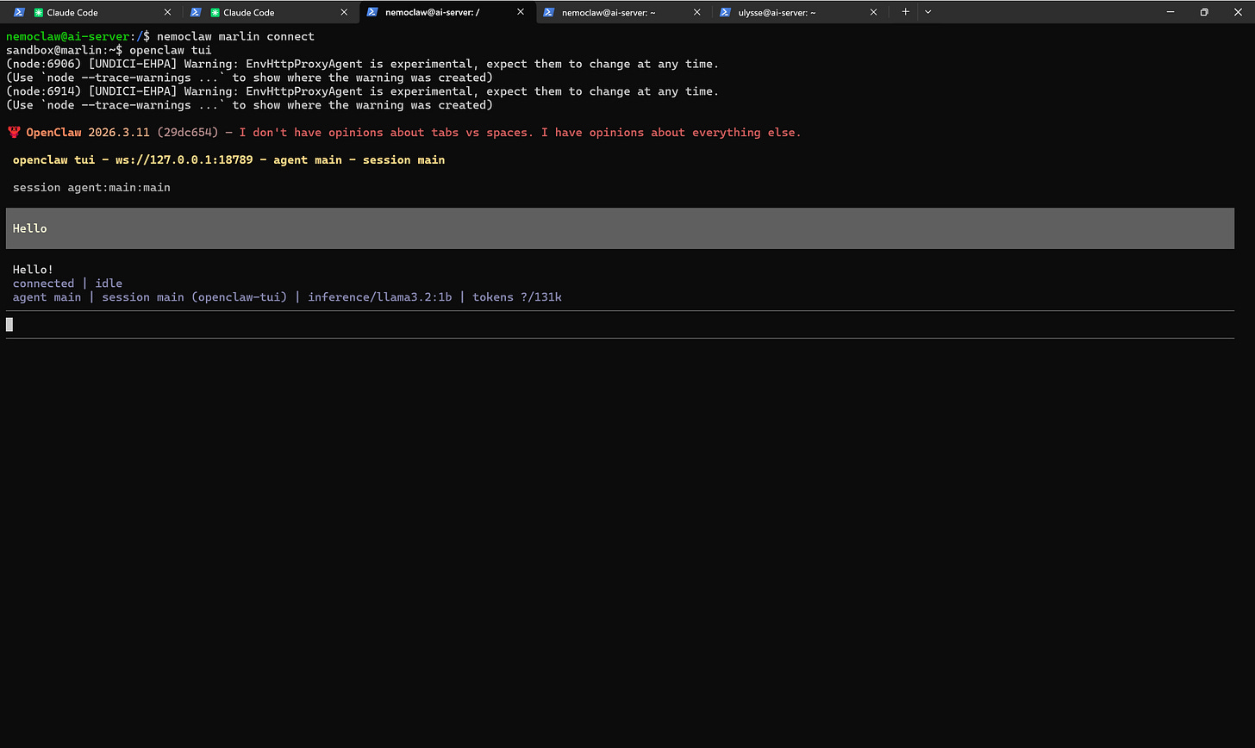Screen dimensions: 1255x748
Task: Click "agent main" in the bottom status line
Action: [x=47, y=297]
